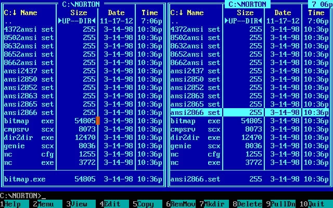Click the 5Copy function key
The height and width of the screenshot is (208, 333).
(148, 204)
